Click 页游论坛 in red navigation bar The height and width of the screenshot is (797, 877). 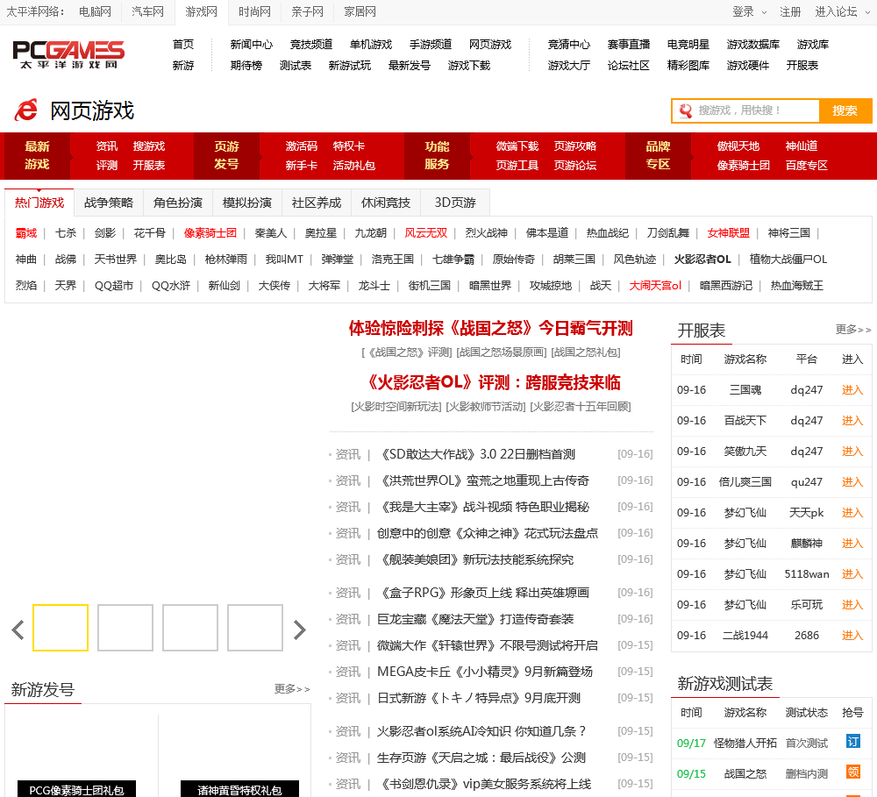click(575, 165)
